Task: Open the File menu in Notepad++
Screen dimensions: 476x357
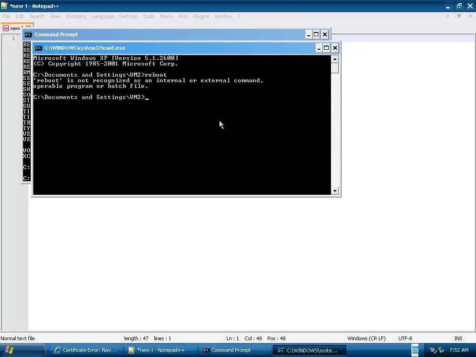Action: point(6,16)
